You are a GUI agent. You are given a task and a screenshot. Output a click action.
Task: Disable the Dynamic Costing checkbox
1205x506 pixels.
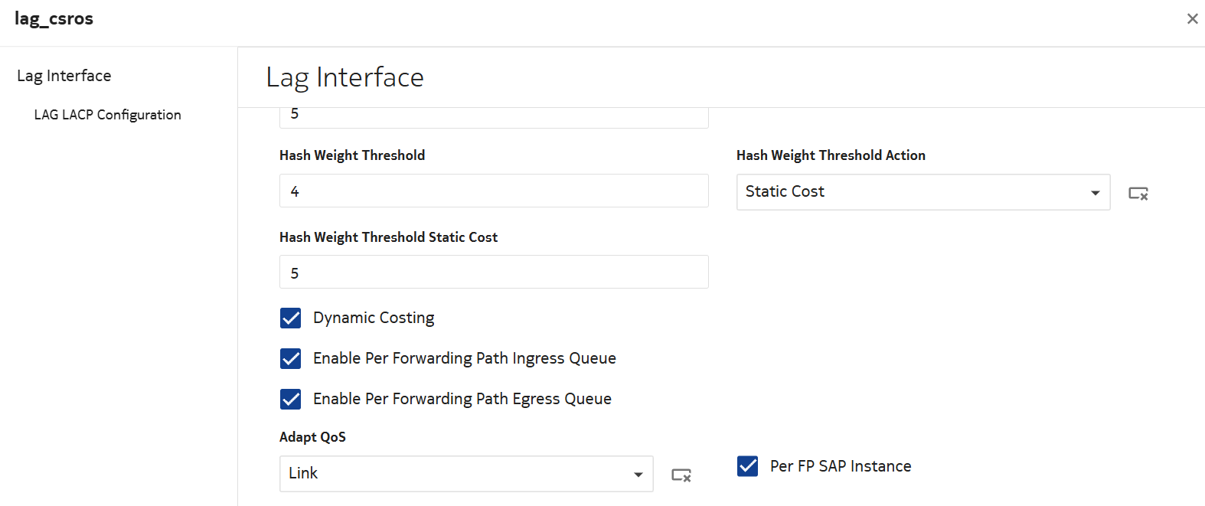click(x=291, y=318)
